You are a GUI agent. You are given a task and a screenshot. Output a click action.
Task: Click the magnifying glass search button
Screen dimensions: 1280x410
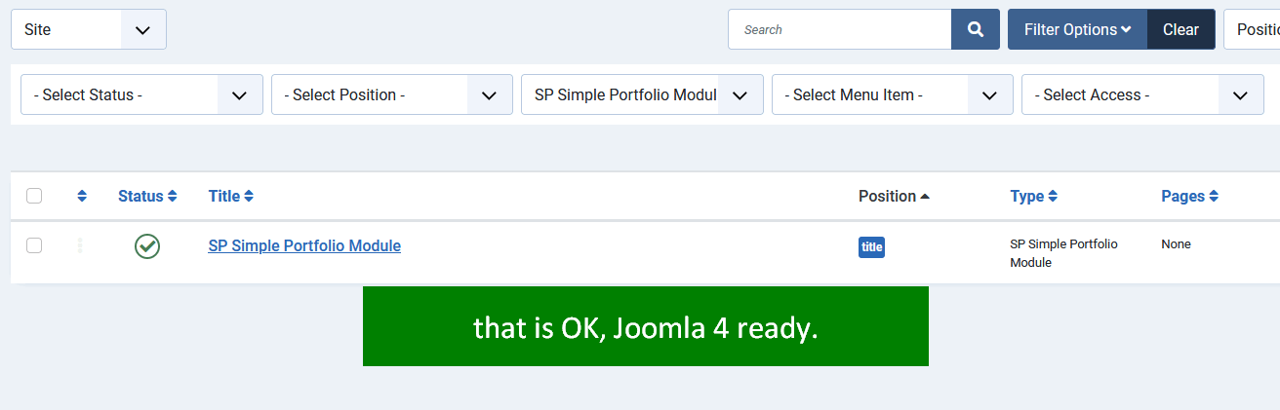(x=976, y=29)
